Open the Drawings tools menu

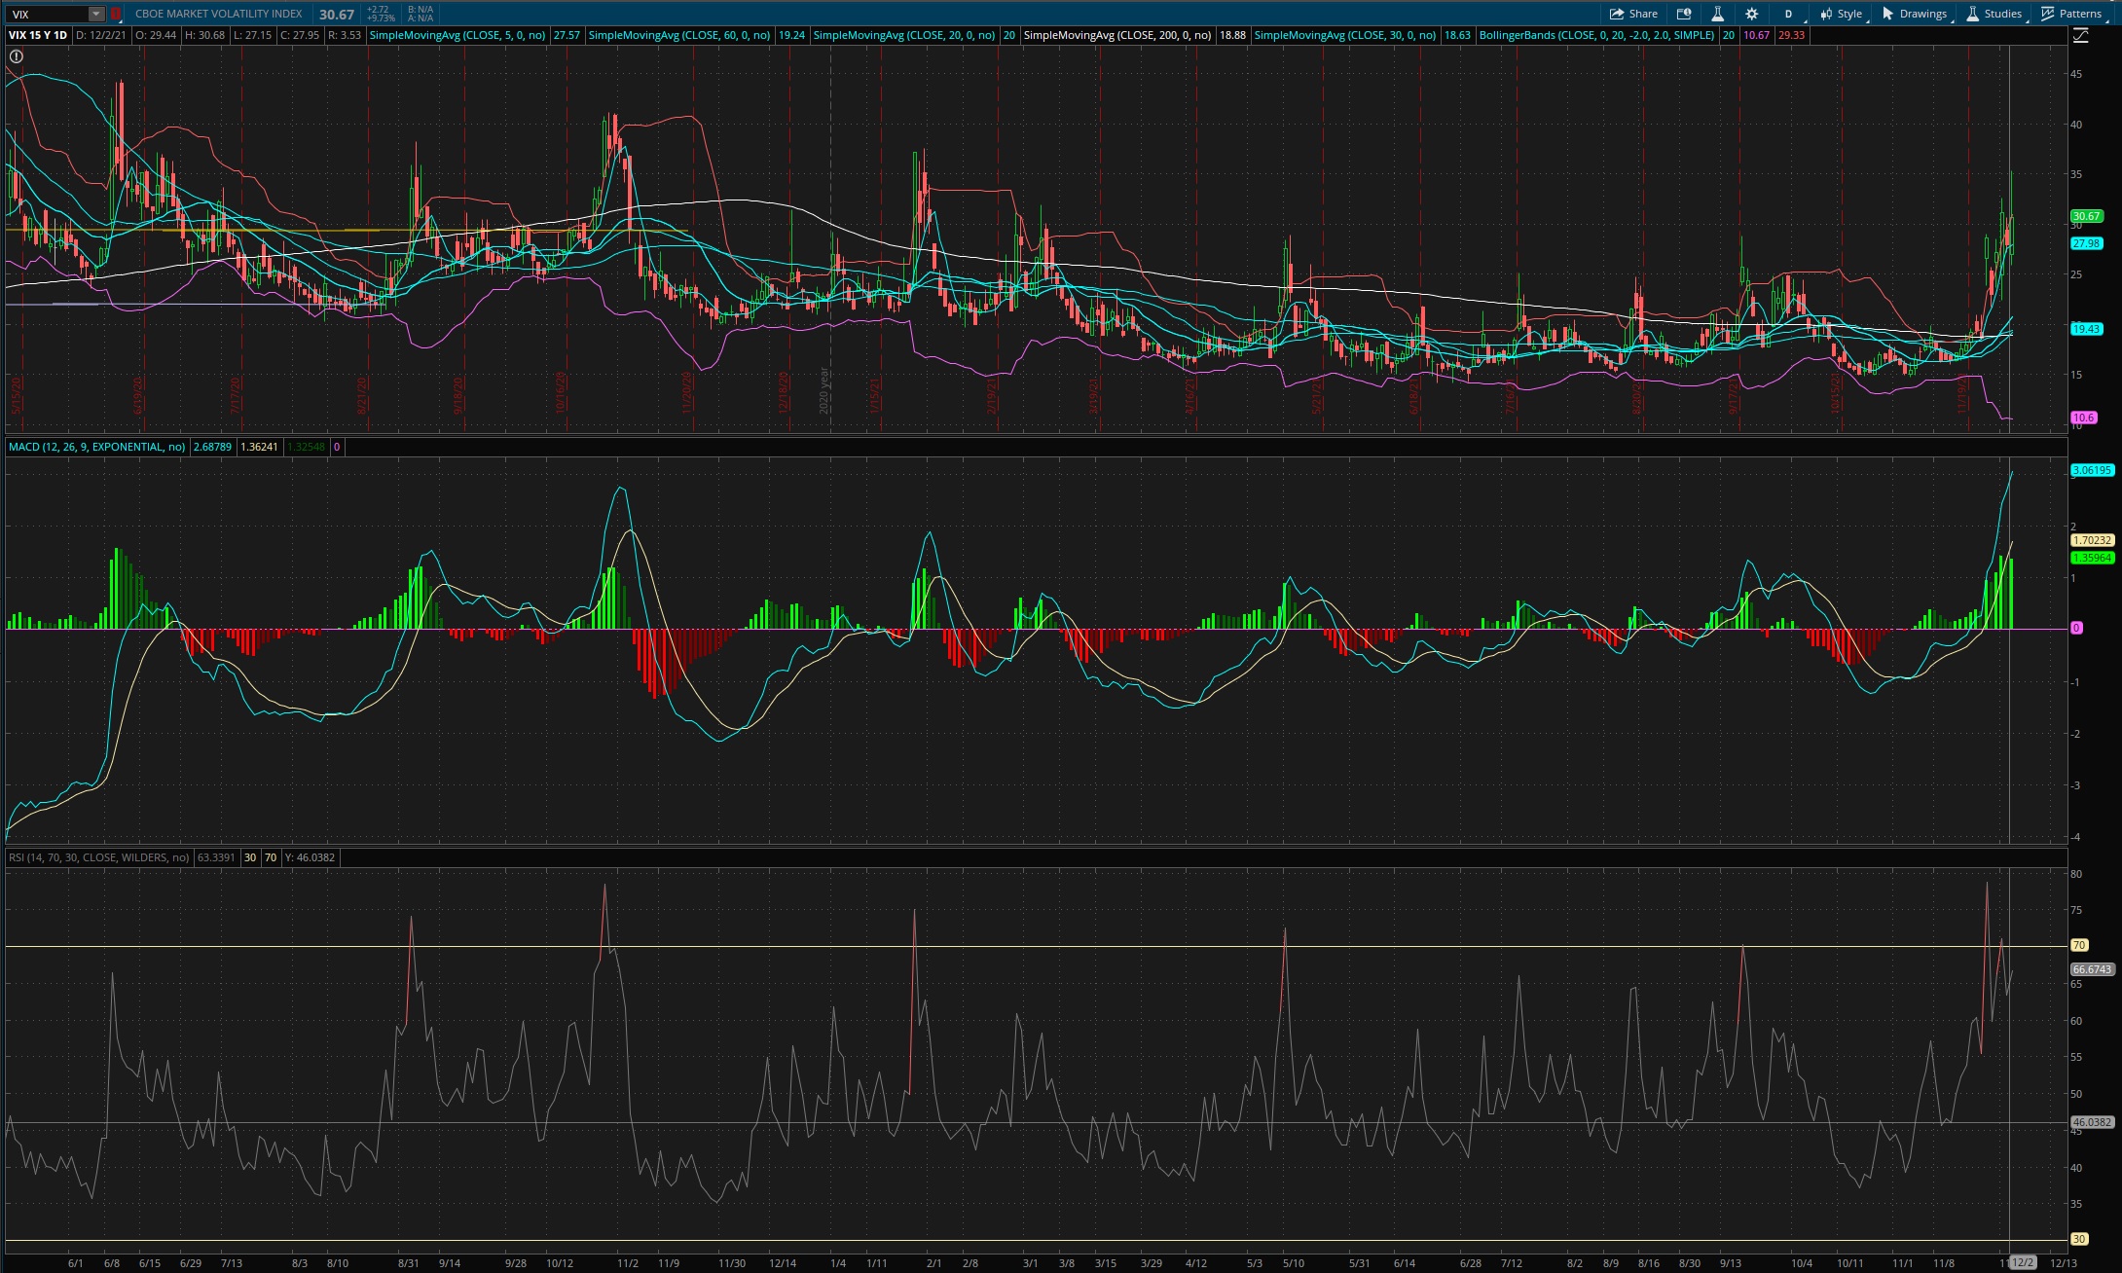1915,14
